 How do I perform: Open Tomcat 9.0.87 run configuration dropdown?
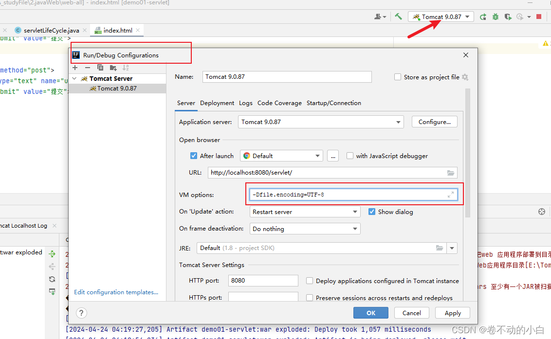point(441,17)
